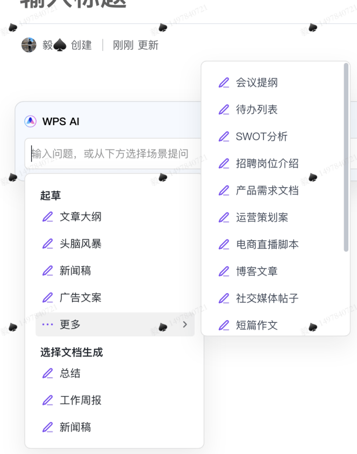Screen dimensions: 357x454
Task: Click the pen icon beside 文章大纲
Action: pyautogui.click(x=48, y=217)
